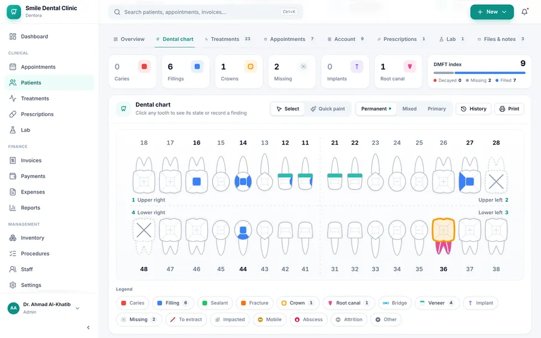Click the Veneer legend chip

point(437,303)
